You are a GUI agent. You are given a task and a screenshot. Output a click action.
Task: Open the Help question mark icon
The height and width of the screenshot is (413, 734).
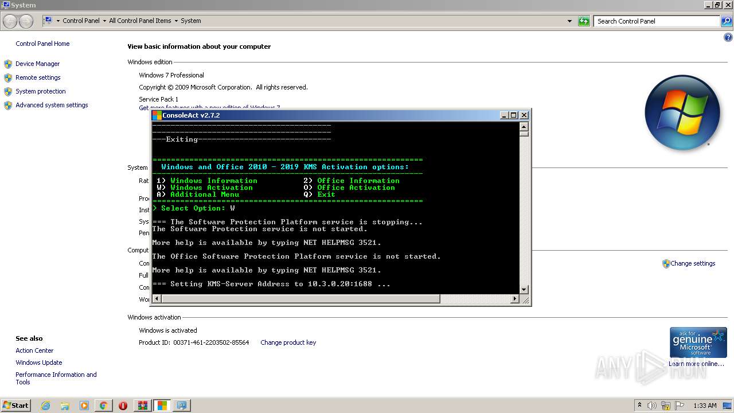[x=728, y=38]
